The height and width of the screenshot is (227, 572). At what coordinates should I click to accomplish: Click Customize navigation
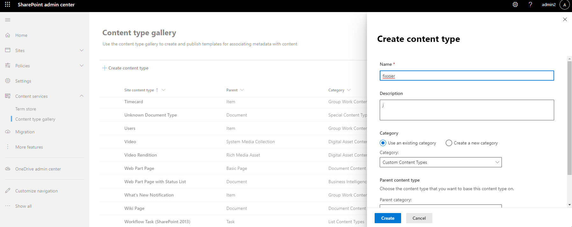36,191
